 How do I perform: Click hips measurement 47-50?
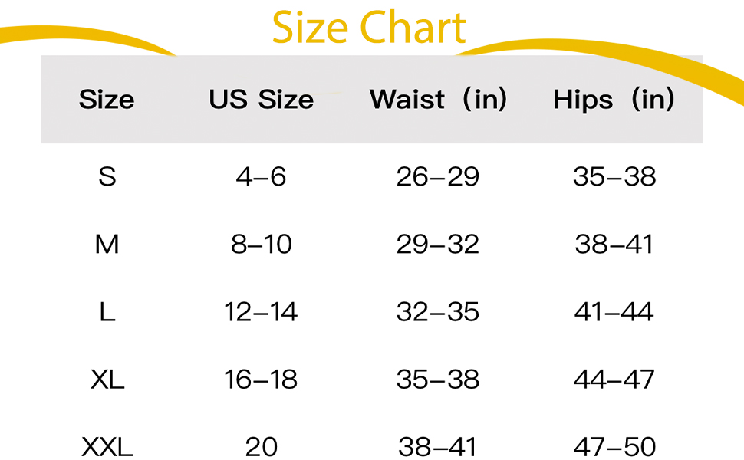pos(614,447)
